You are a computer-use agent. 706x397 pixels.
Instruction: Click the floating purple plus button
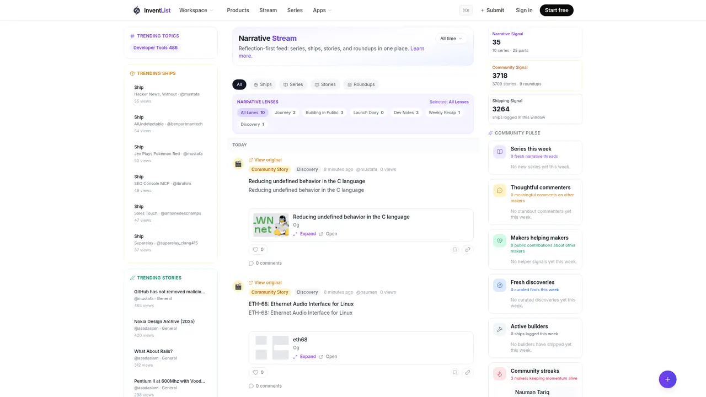667,379
